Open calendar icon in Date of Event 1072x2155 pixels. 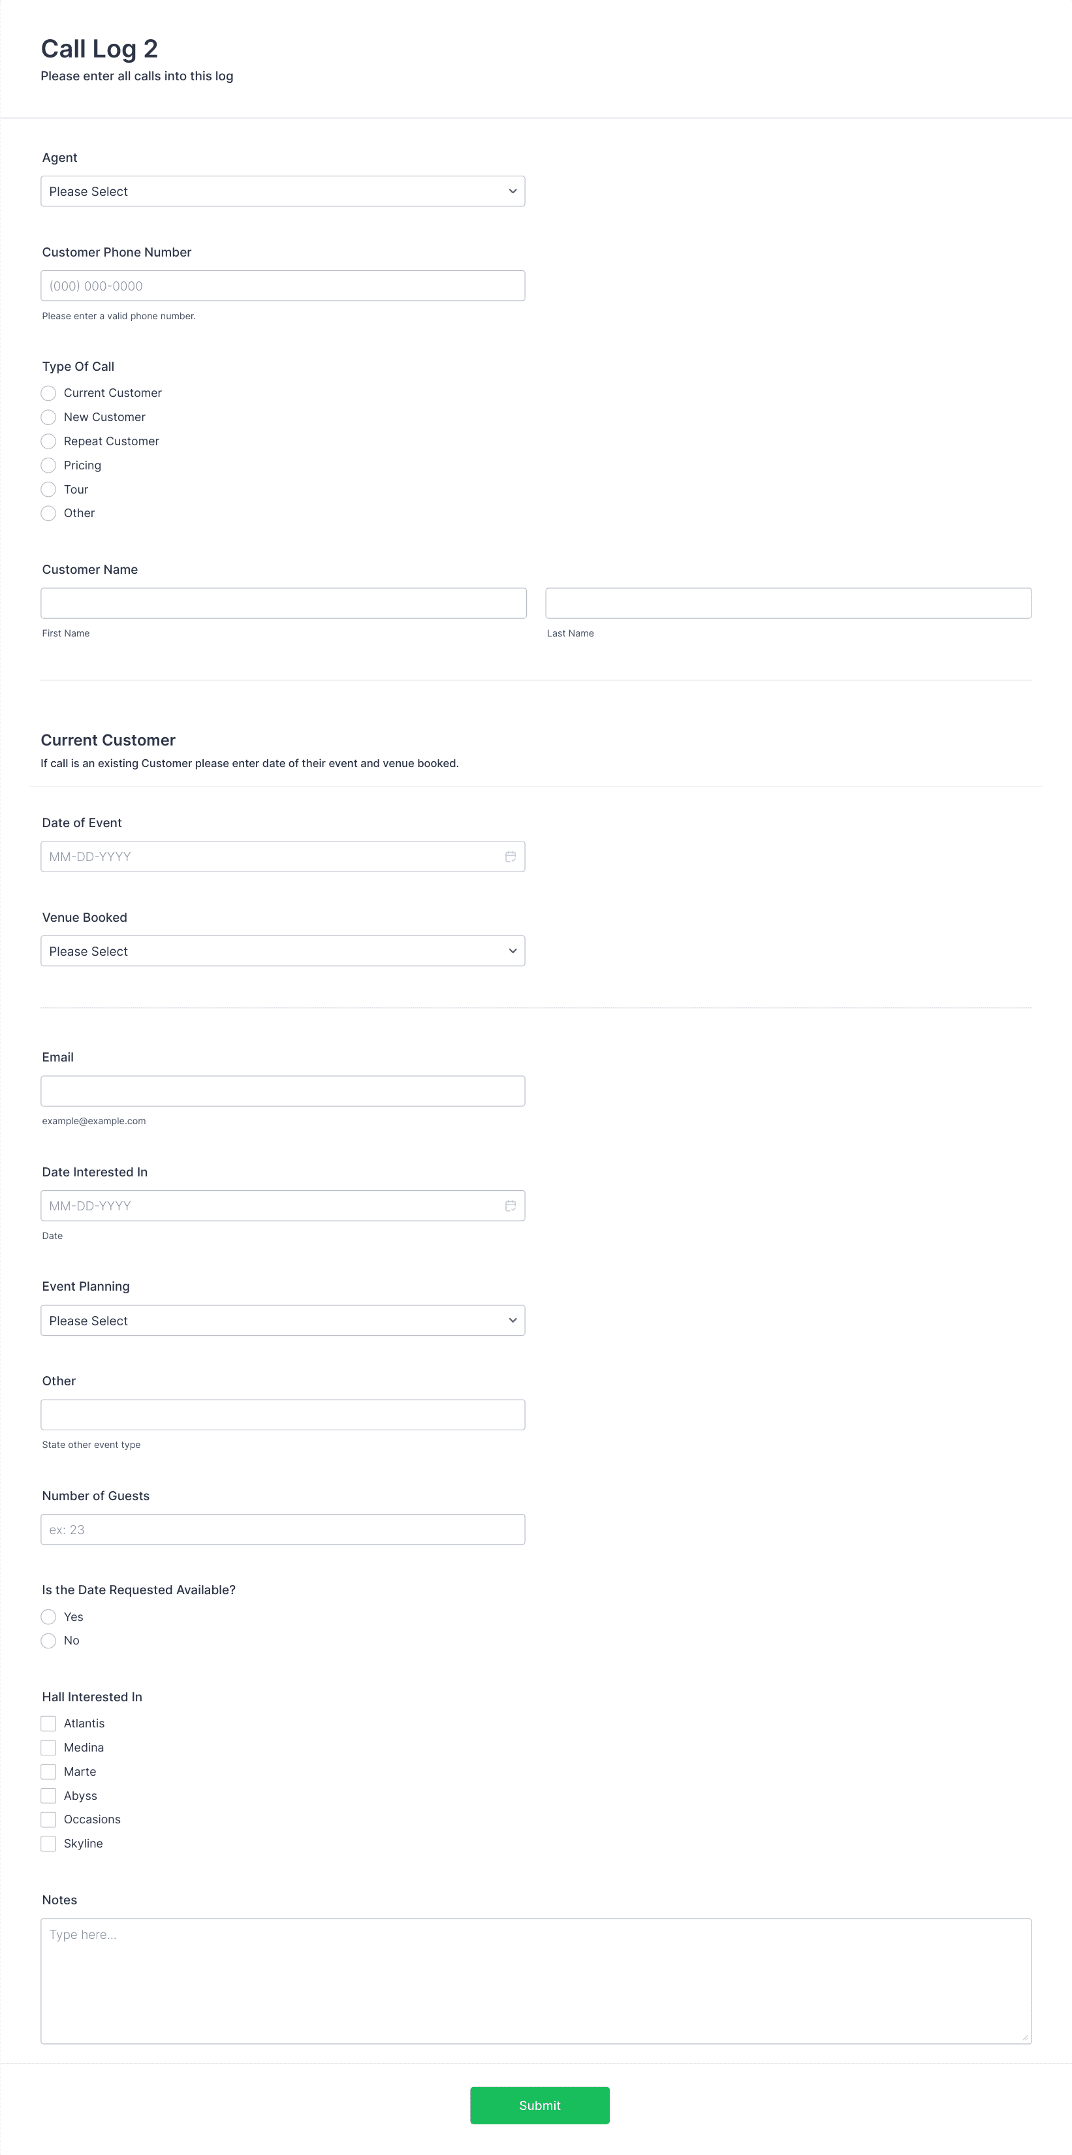tap(511, 857)
